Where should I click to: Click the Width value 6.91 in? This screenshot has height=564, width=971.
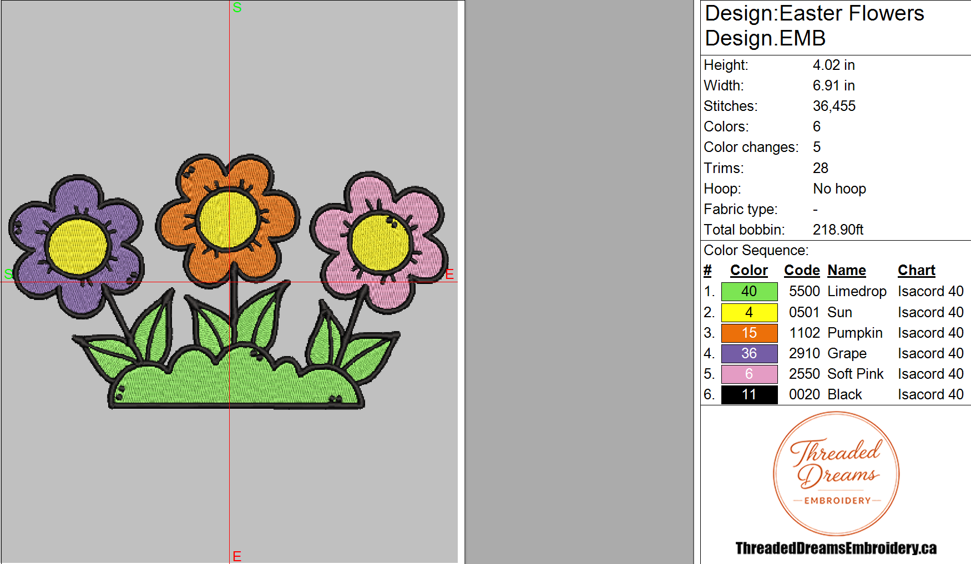pos(833,86)
